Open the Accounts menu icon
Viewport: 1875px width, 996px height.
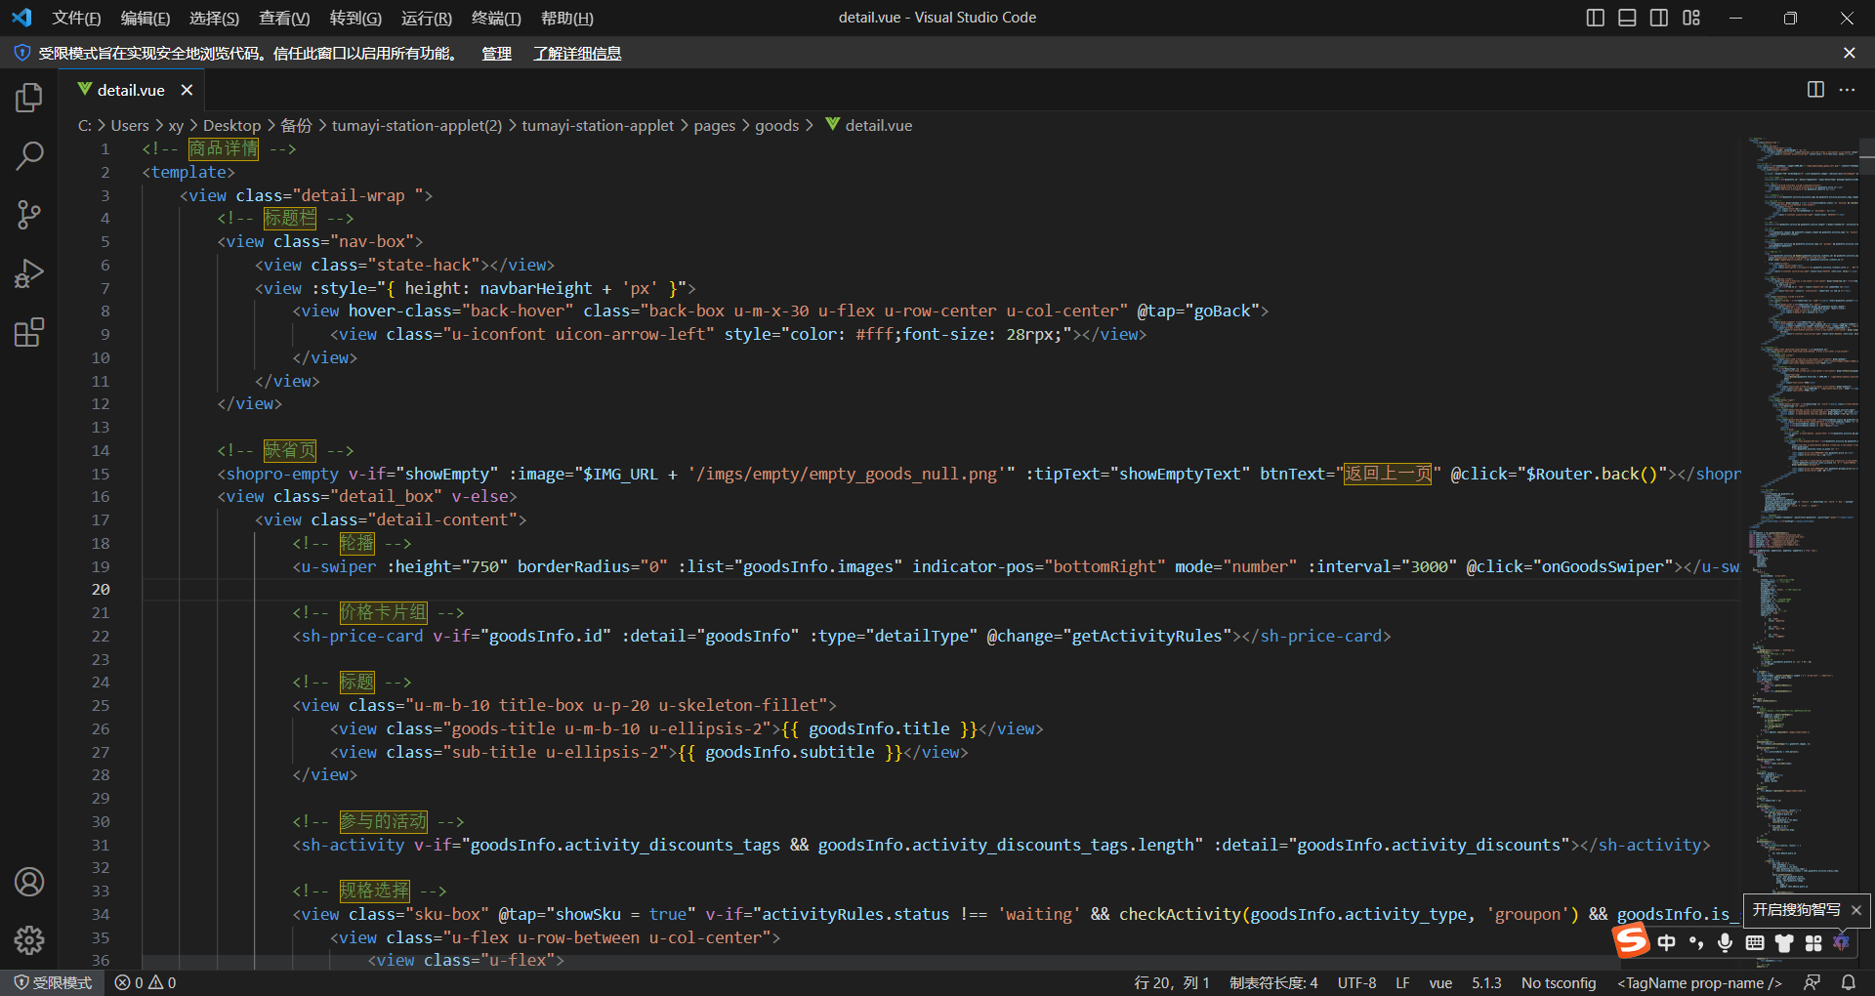click(29, 882)
